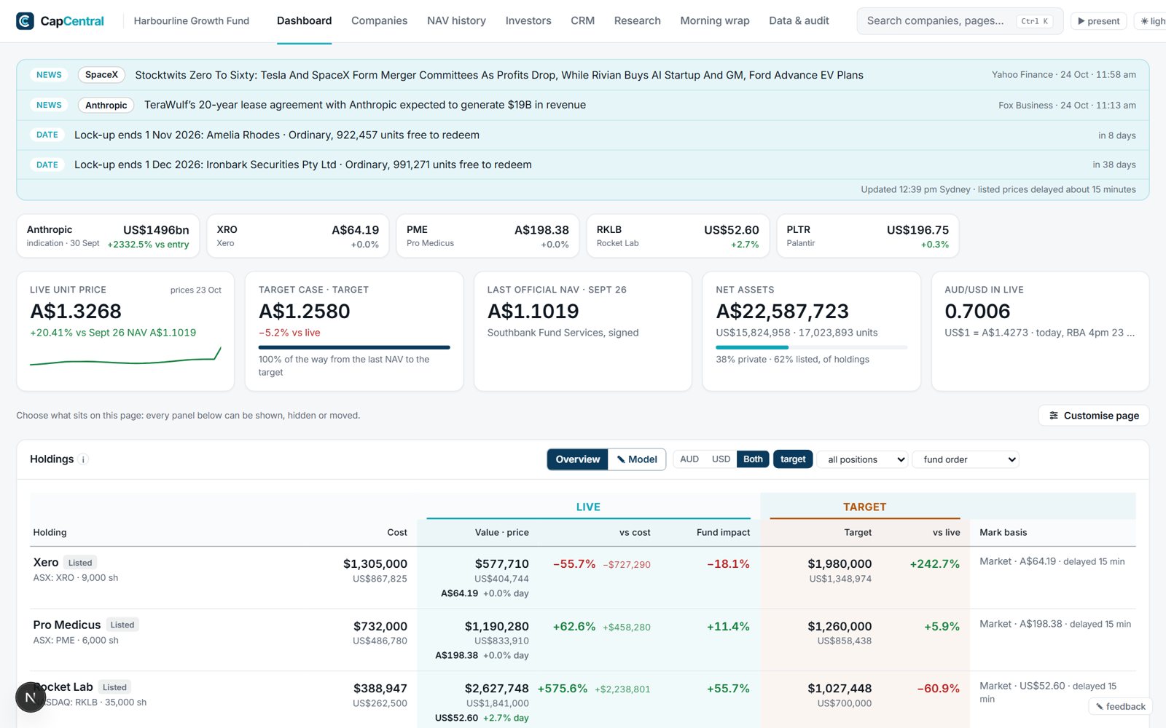Open the PLTR Palantir ticker card
The image size is (1166, 728).
(868, 236)
